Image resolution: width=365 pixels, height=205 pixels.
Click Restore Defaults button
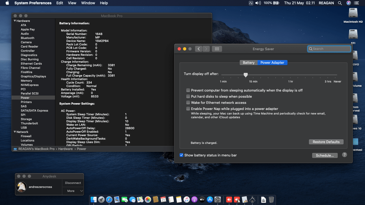point(326,142)
